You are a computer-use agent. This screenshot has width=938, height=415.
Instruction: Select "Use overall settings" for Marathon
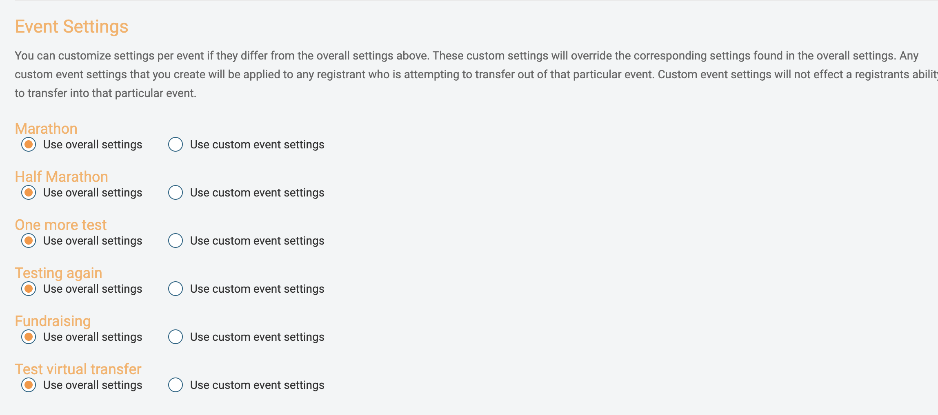[x=29, y=144]
